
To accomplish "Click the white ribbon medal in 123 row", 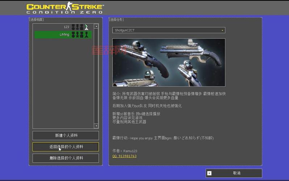I will pos(87,27).
